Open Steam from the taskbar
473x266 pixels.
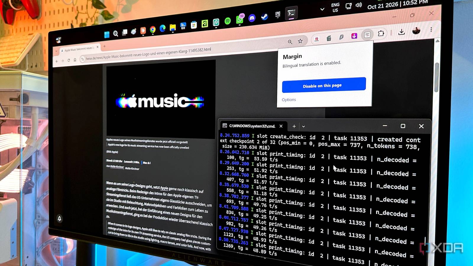coord(265,17)
